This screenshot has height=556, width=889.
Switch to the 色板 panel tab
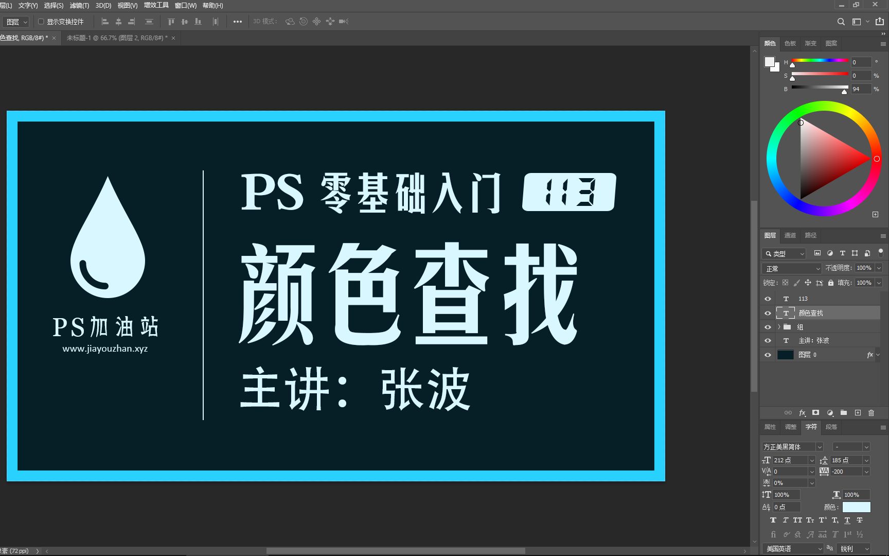[x=790, y=43]
